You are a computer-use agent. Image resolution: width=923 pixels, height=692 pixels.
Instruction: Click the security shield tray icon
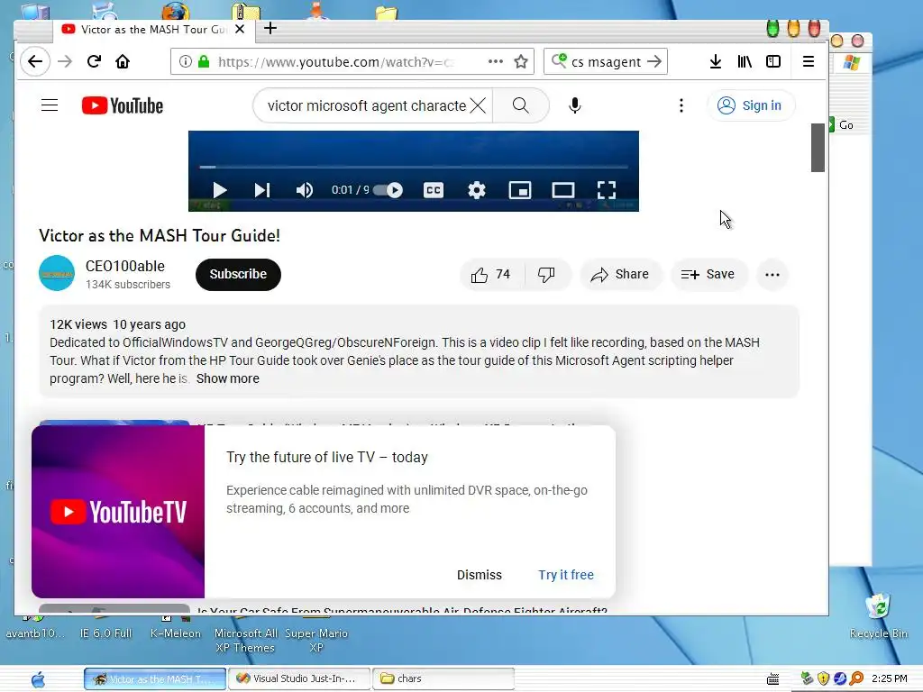tap(824, 678)
